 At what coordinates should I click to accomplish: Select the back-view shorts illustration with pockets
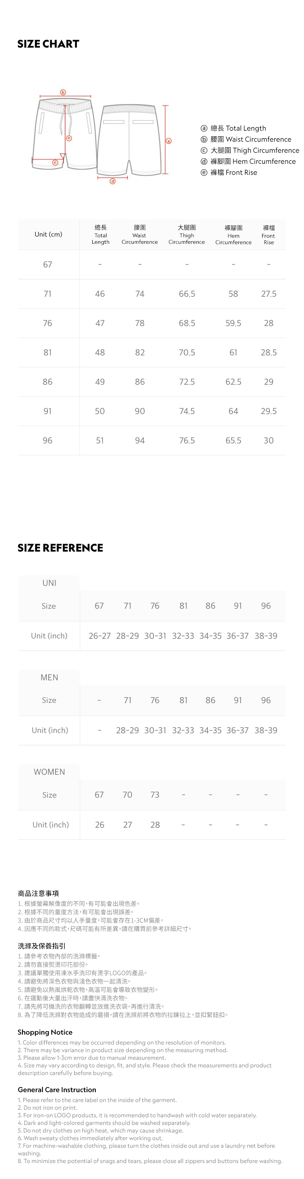pos(130,139)
